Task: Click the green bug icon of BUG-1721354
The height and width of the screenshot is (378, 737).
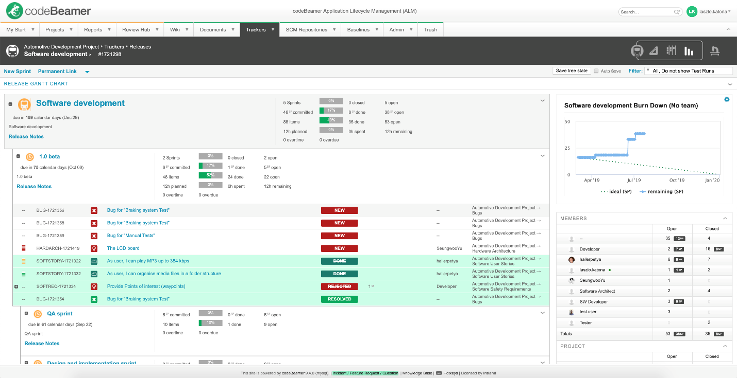Action: click(94, 299)
